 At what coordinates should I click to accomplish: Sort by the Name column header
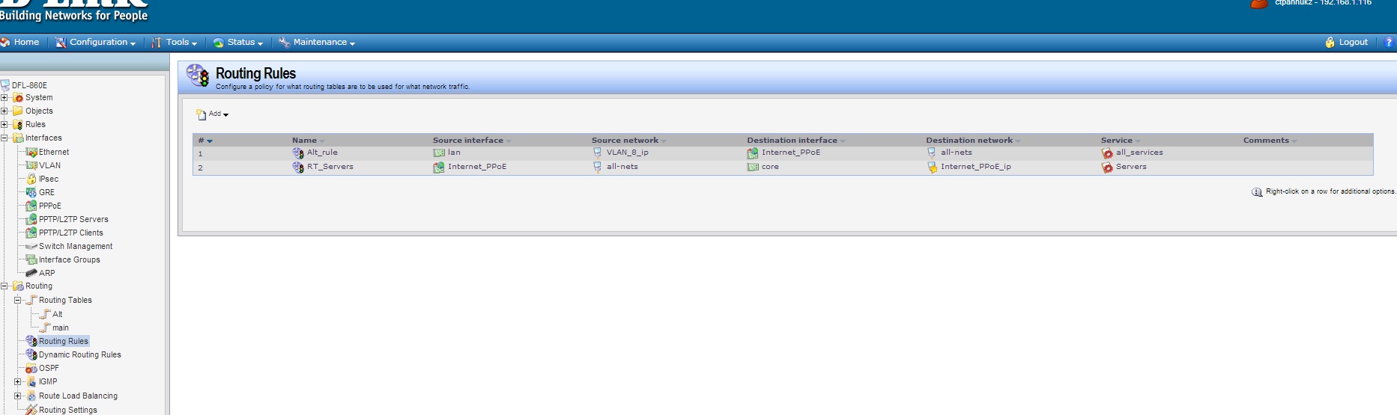point(308,141)
